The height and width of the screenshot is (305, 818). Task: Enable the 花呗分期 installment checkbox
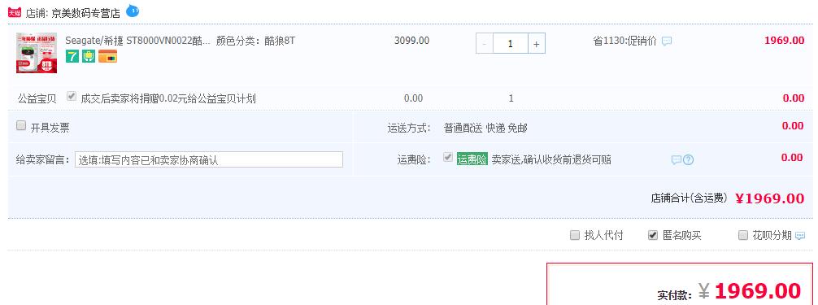point(743,235)
